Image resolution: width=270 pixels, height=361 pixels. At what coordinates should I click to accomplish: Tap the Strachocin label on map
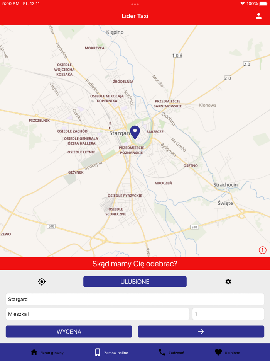point(225,185)
